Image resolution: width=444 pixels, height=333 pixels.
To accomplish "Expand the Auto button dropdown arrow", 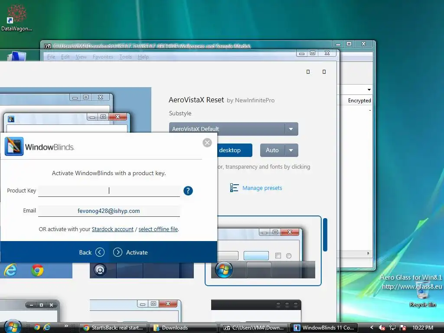I will click(291, 150).
